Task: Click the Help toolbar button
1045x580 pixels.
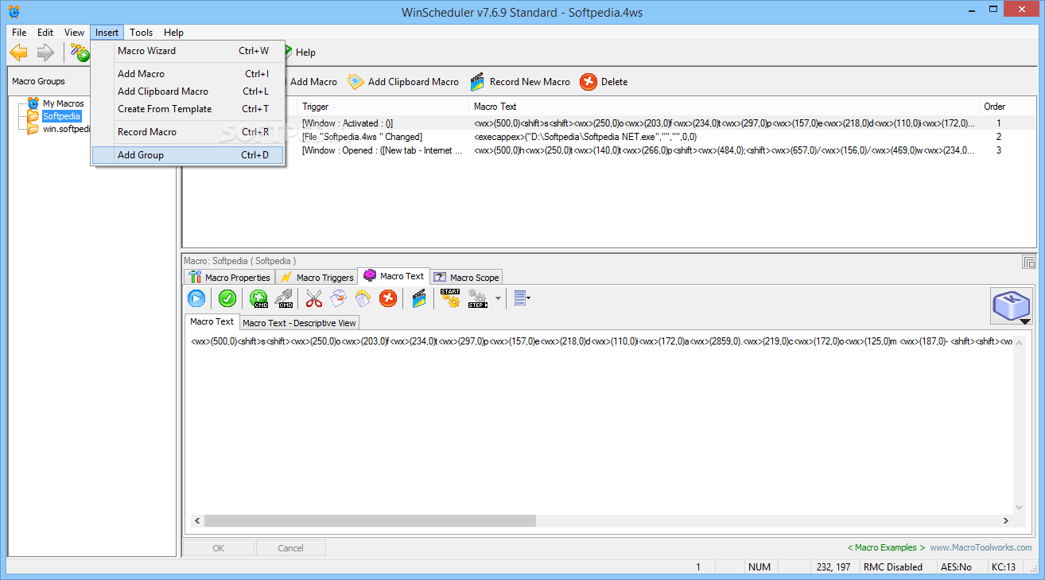Action: pyautogui.click(x=299, y=53)
